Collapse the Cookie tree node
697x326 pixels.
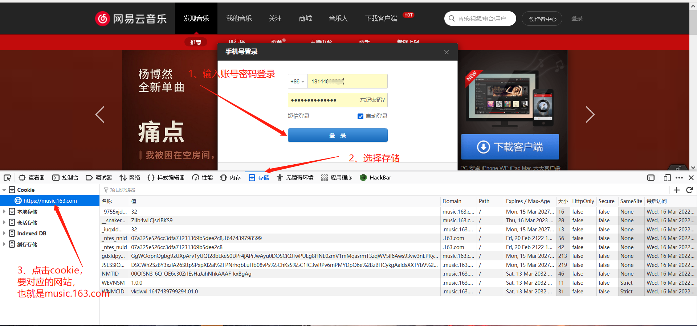[4, 190]
